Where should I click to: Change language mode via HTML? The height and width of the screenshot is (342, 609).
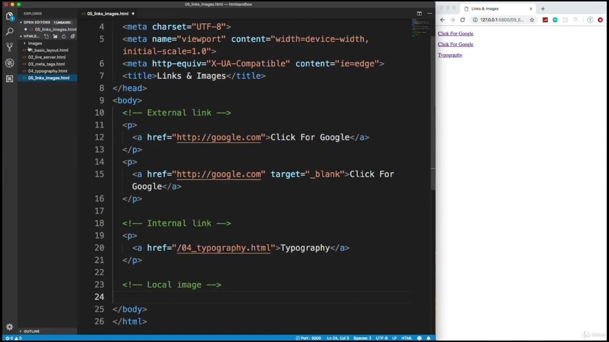pyautogui.click(x=406, y=338)
